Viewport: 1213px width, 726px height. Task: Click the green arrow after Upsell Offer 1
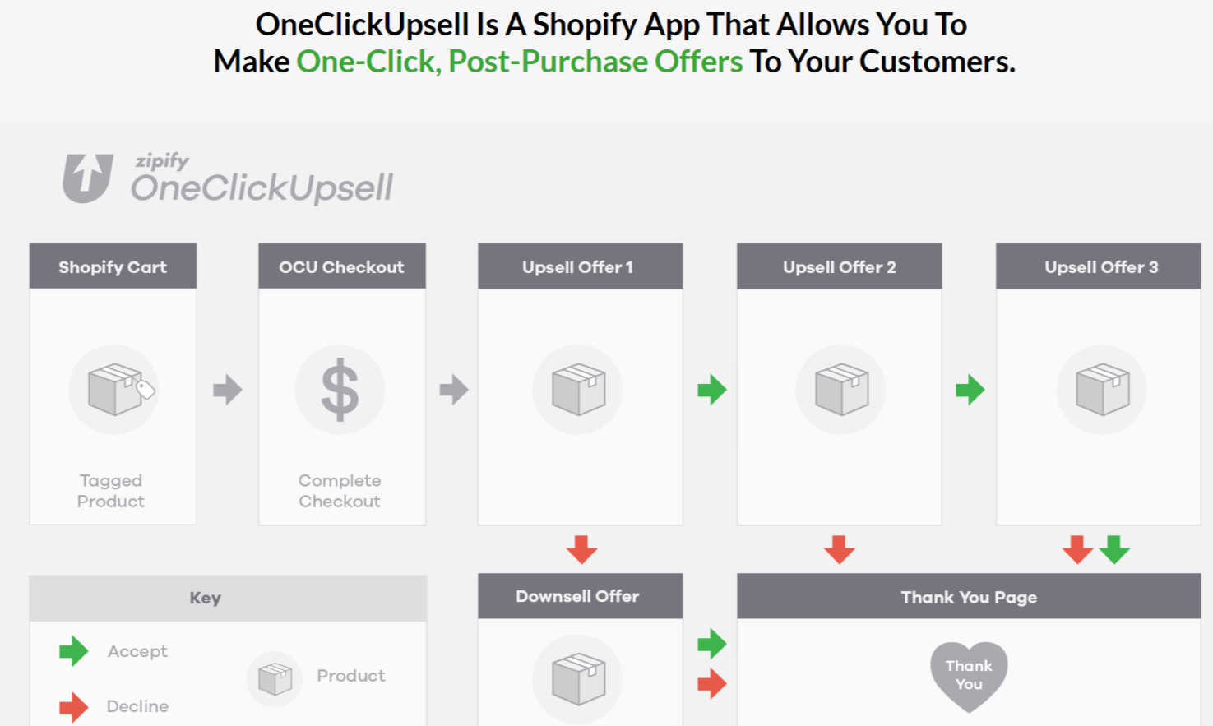coord(712,390)
